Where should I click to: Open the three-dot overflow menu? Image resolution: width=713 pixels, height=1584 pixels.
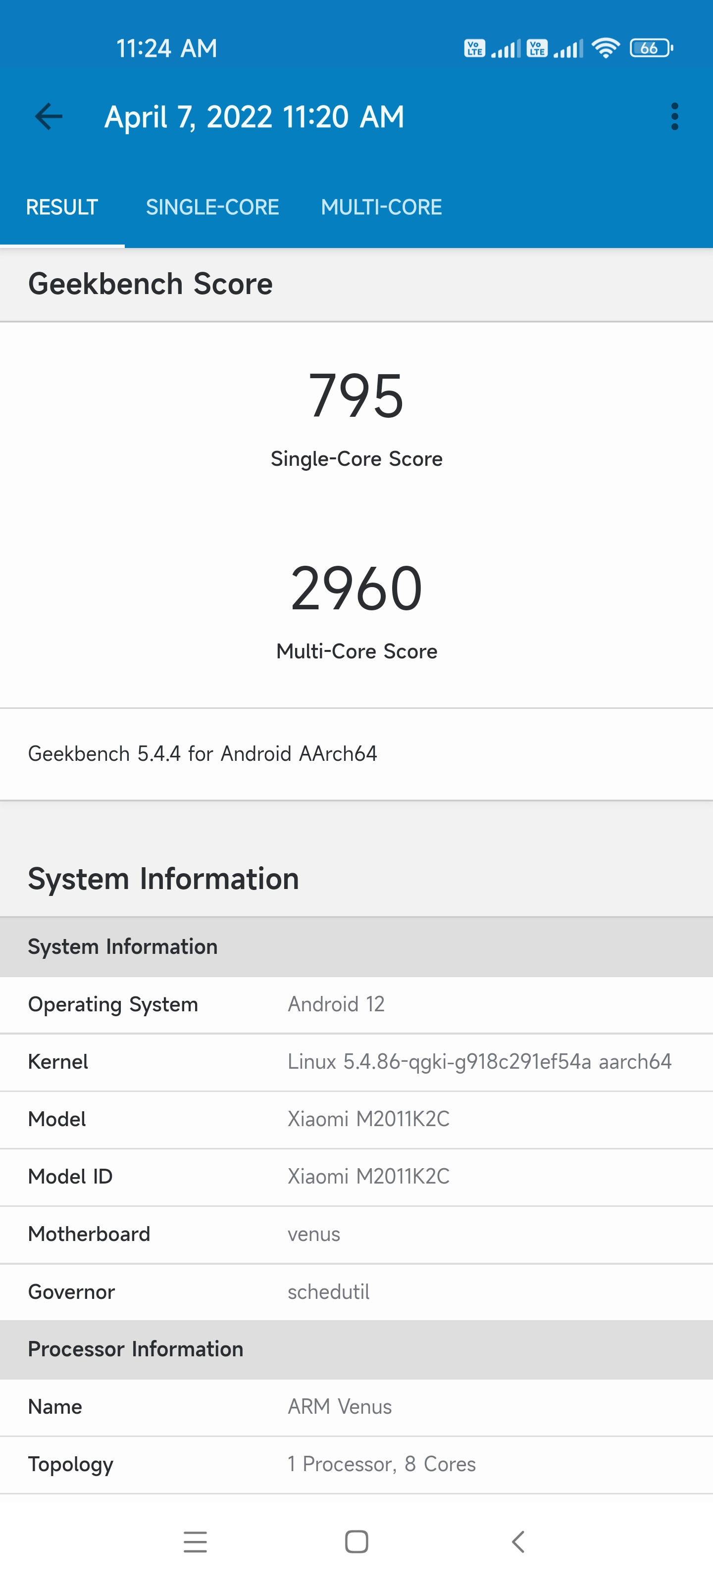[674, 116]
